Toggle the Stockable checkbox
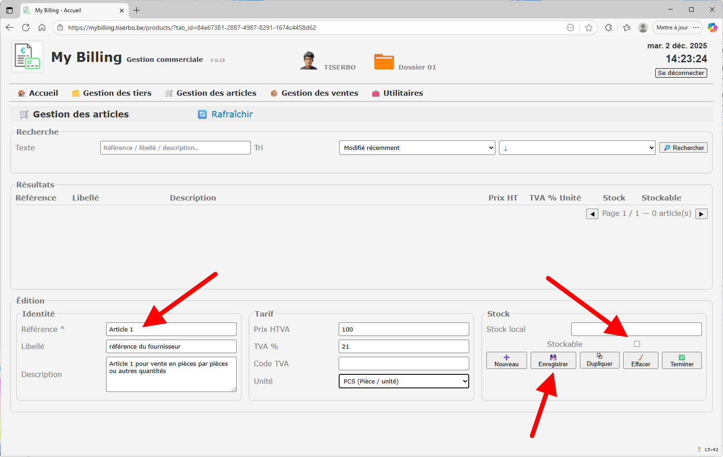The image size is (723, 457). pyautogui.click(x=637, y=344)
